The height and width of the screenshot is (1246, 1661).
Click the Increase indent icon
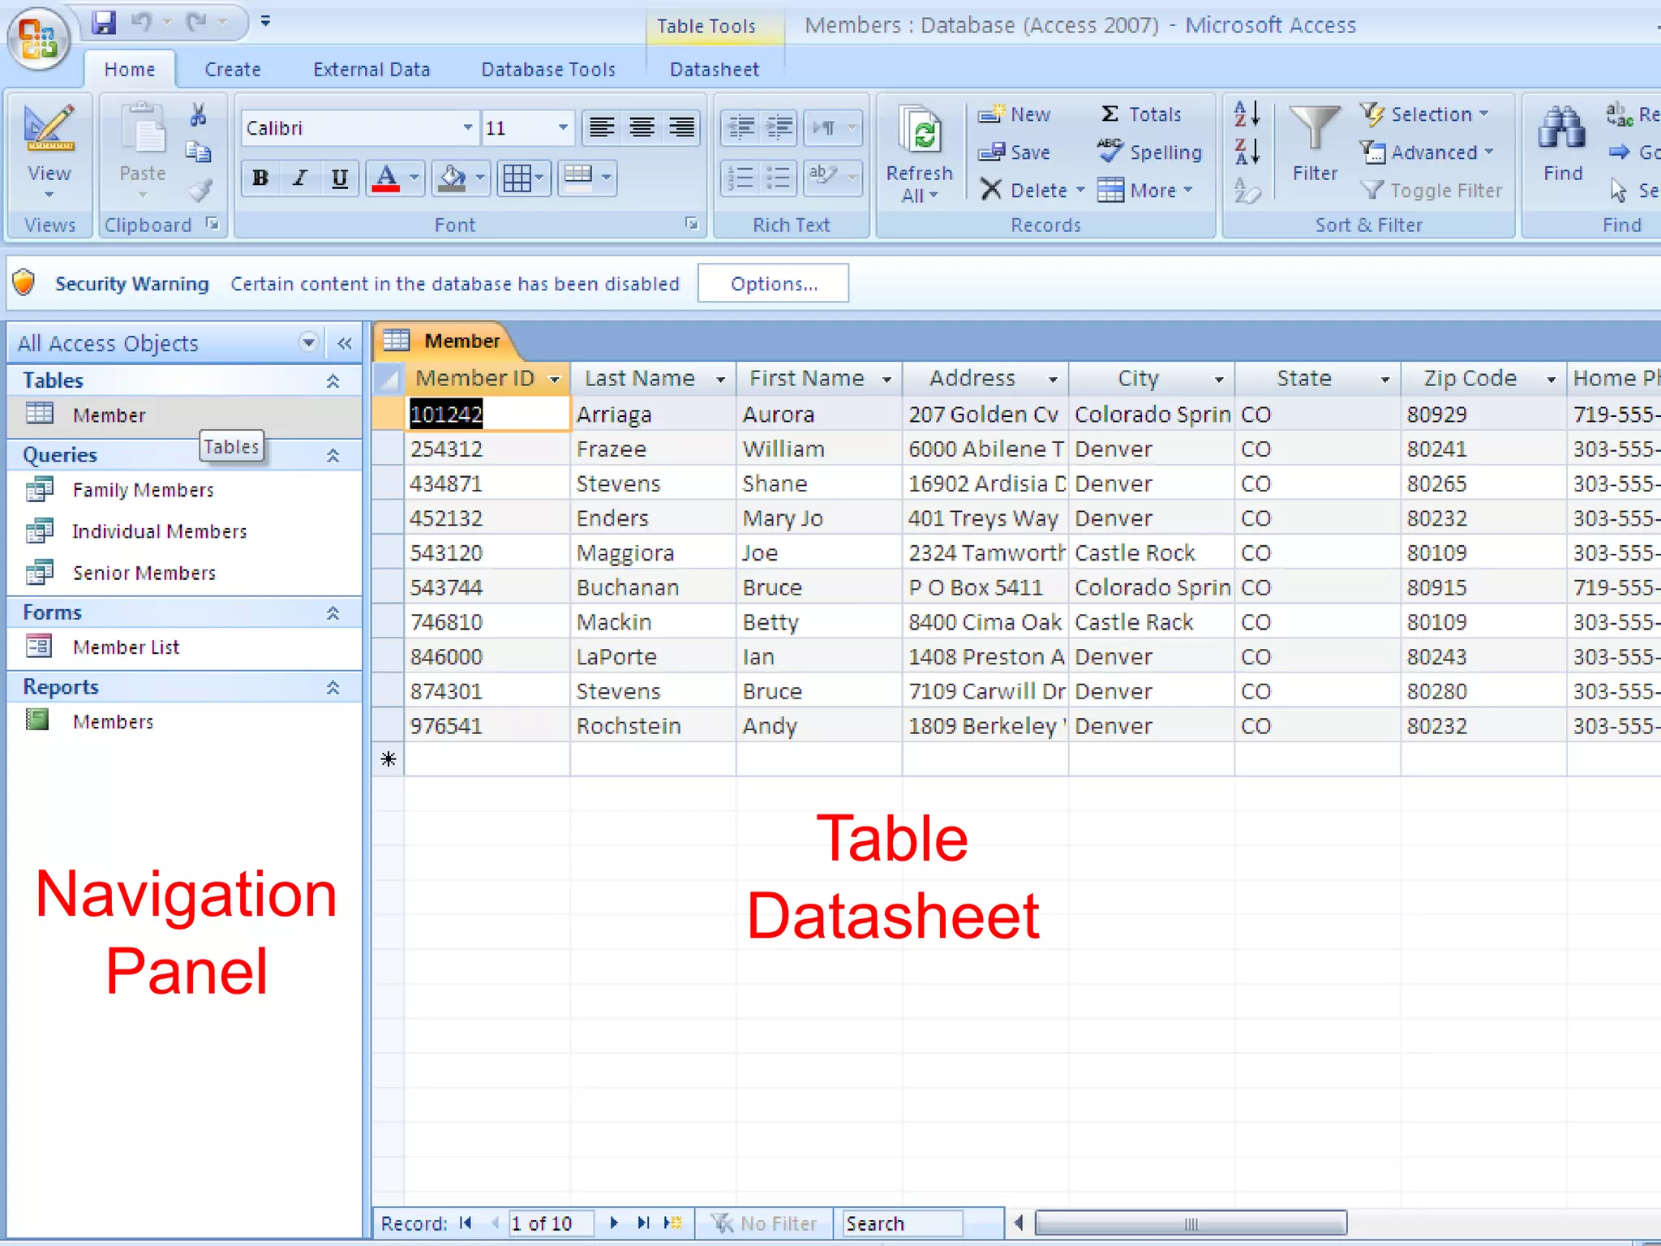pyautogui.click(x=779, y=127)
